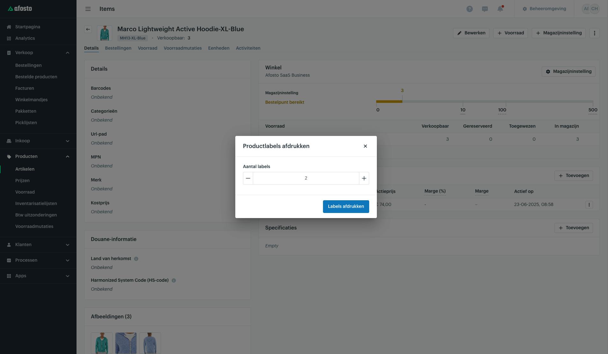Click the Bewerken button
Viewport: 608px width, 354px height.
tap(471, 33)
